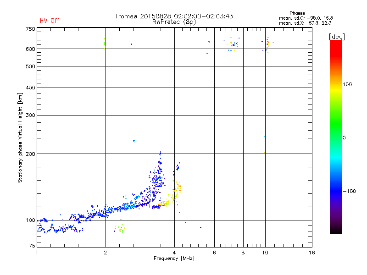Click the isolated cyan point near 230 km
The image size is (367, 275).
pyautogui.click(x=134, y=141)
